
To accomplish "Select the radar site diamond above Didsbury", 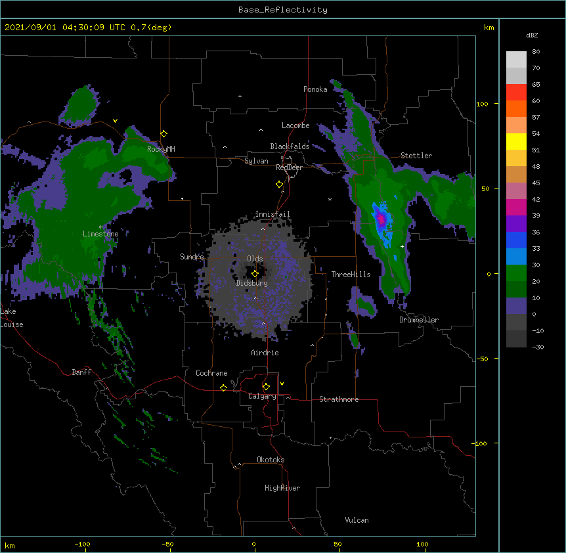I will coord(255,274).
